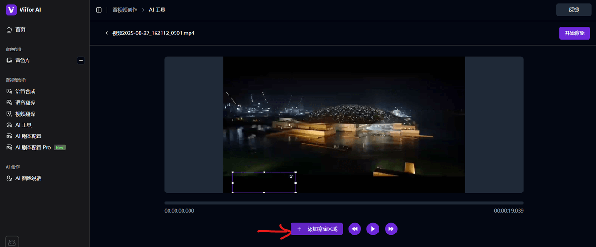The image size is (596, 247).
Task: Click the fast-forward playback button
Action: coord(391,229)
